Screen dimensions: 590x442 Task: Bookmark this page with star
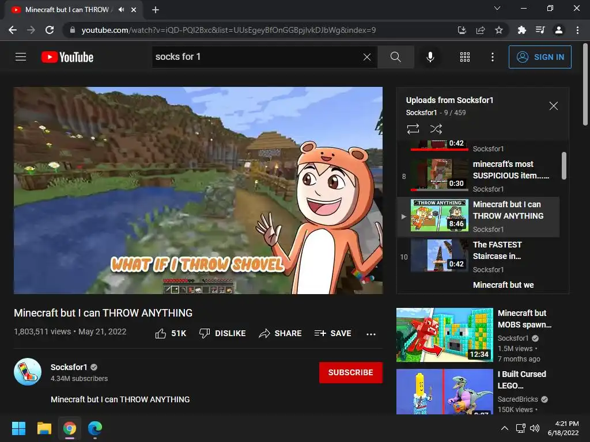[x=498, y=30]
